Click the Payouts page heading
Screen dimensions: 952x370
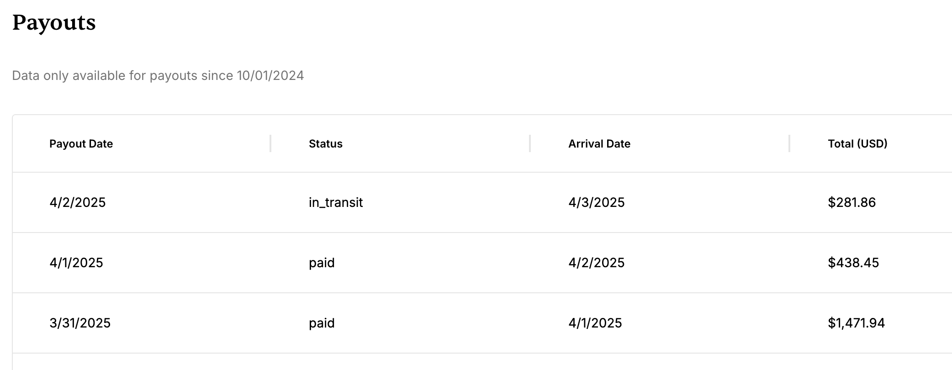point(54,22)
